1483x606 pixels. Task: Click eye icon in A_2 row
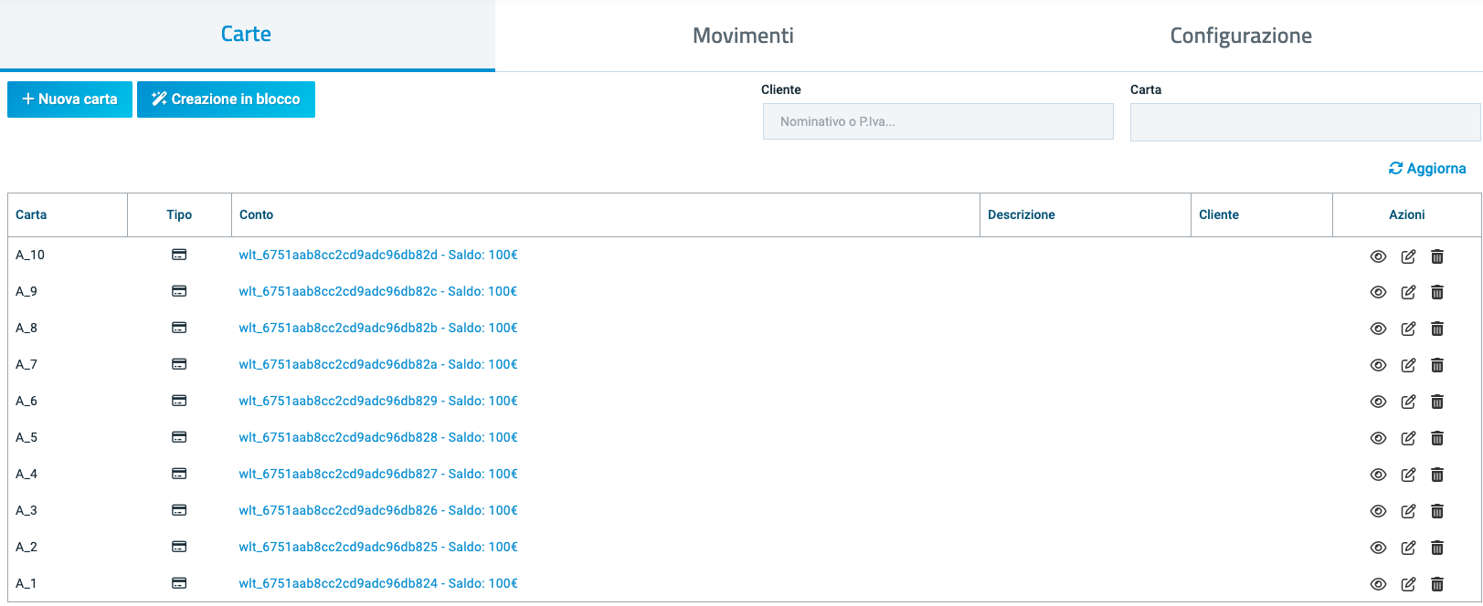1378,548
